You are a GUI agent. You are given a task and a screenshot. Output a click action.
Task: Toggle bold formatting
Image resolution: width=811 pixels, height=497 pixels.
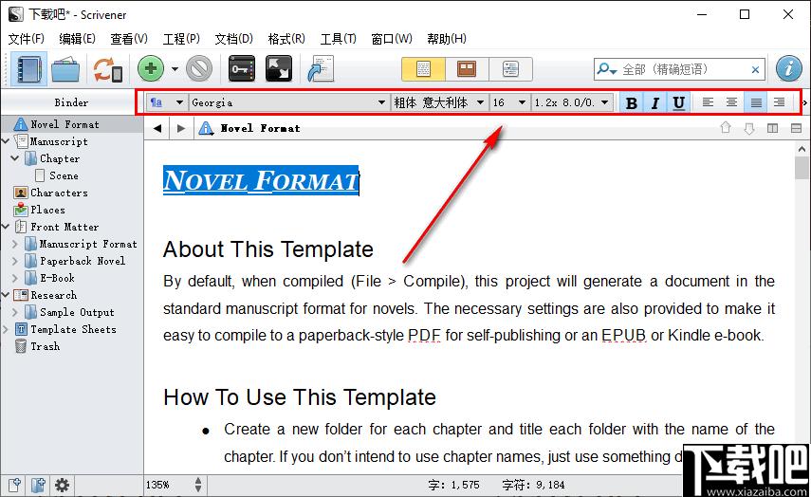click(x=631, y=103)
